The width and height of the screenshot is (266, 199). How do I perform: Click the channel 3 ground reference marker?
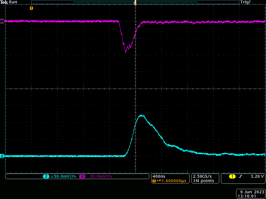tap(2, 21)
